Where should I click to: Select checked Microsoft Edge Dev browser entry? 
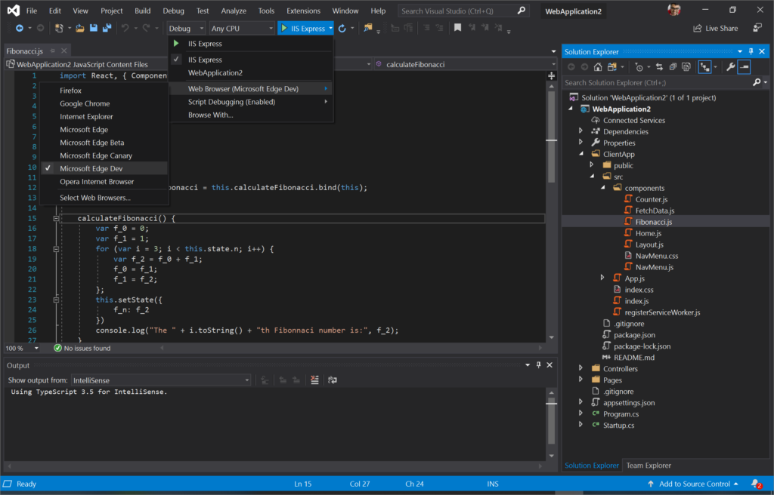coord(104,168)
